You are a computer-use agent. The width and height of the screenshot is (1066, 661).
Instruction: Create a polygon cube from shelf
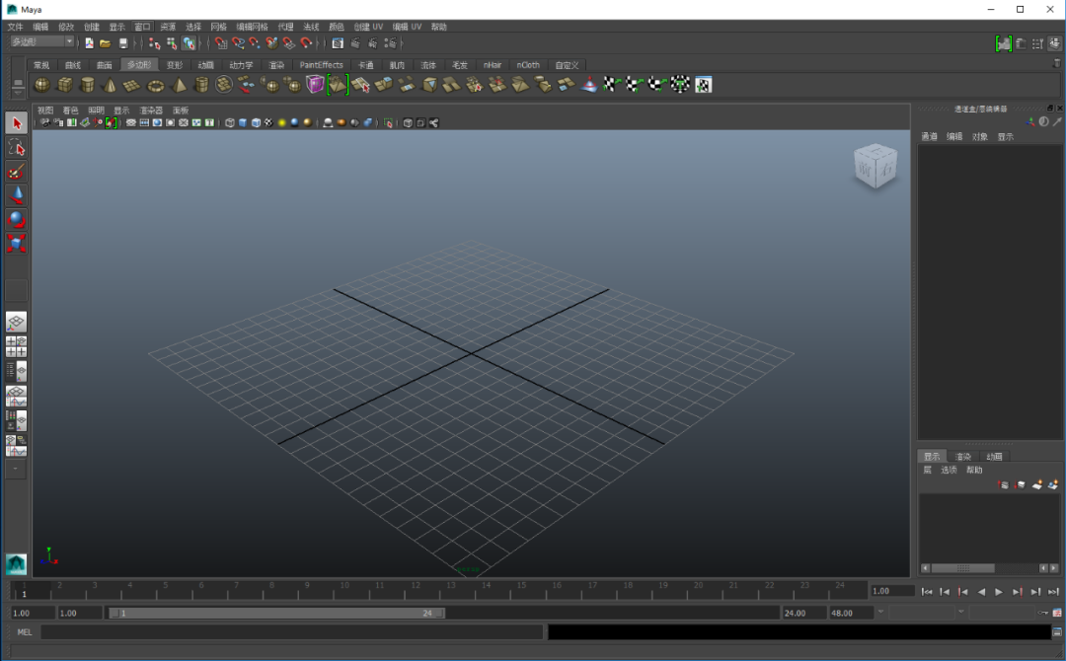(64, 85)
